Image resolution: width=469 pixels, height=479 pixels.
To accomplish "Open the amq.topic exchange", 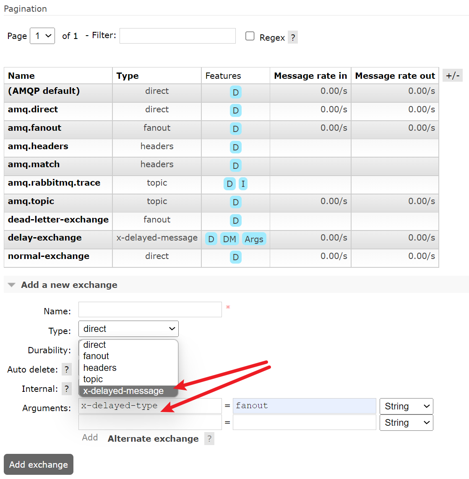I will coord(31,201).
